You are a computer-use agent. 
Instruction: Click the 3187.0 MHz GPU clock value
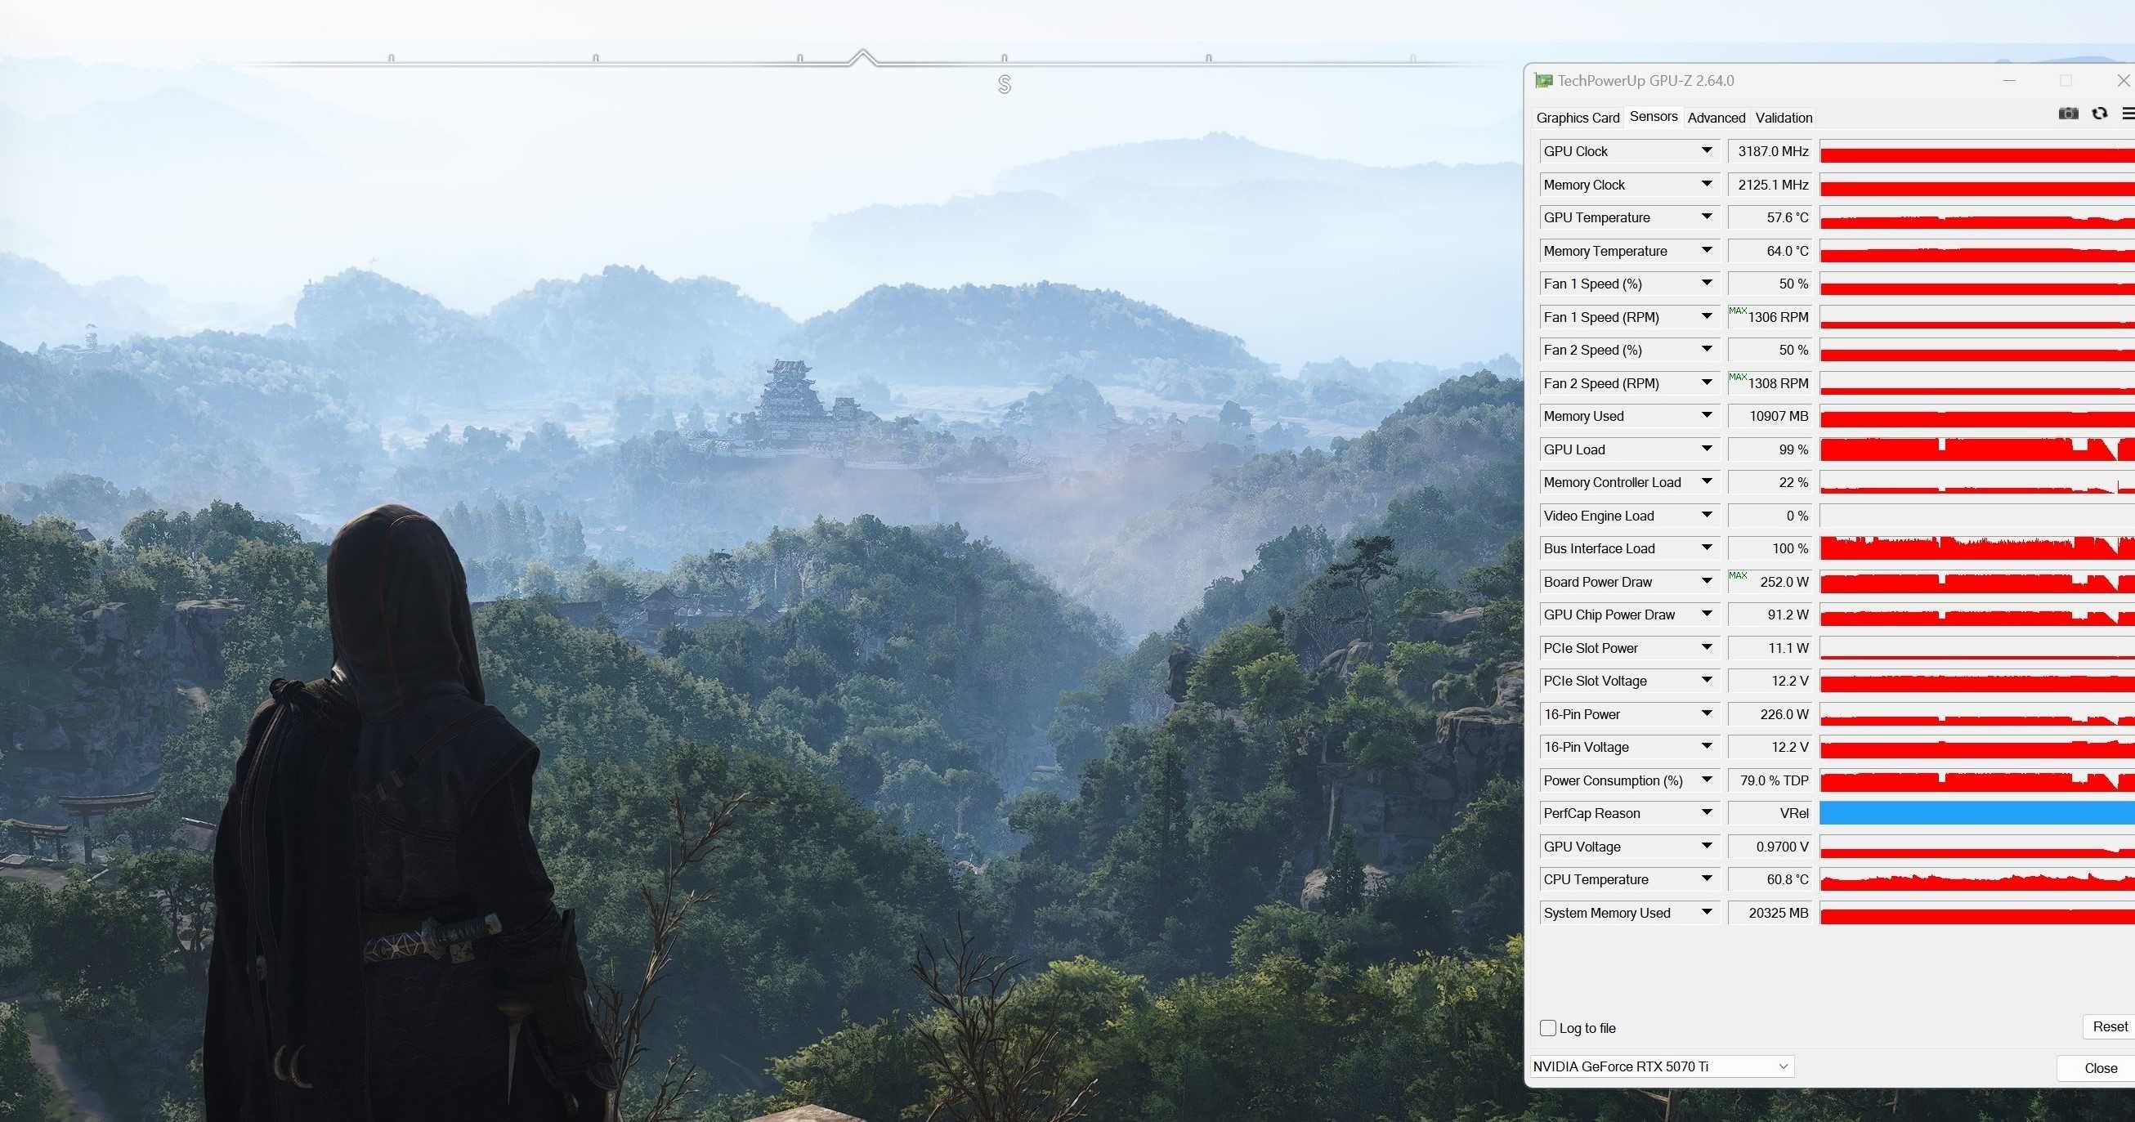[1770, 151]
